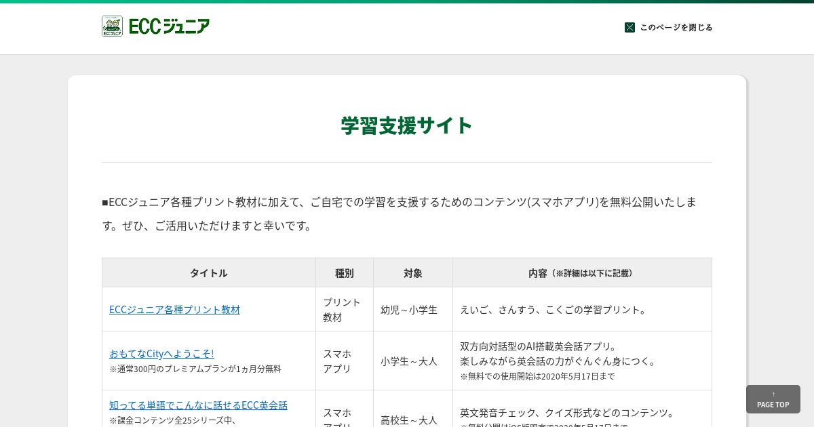
Task: Click the 学習支援サイト page heading
Action: (407, 125)
